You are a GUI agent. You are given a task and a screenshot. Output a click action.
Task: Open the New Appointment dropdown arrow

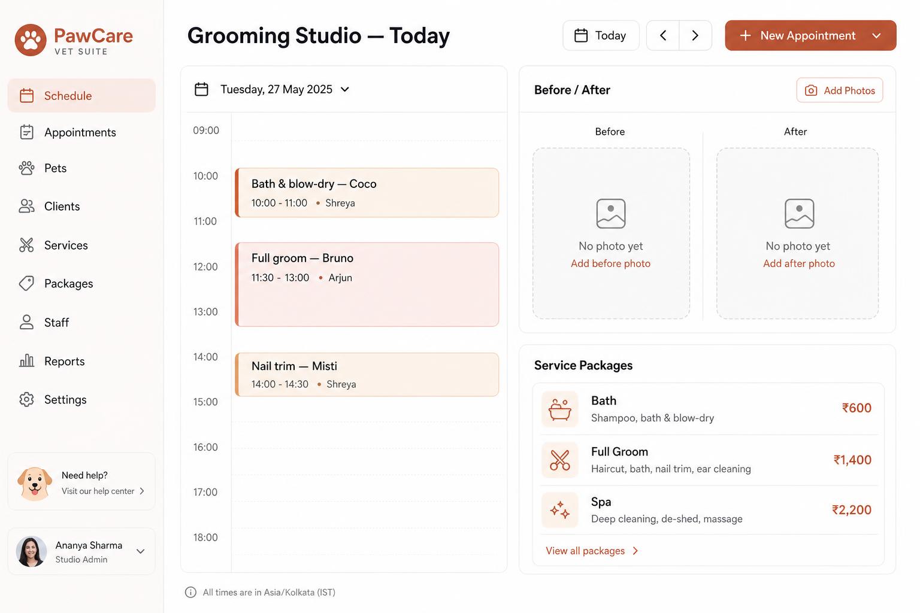pos(876,36)
